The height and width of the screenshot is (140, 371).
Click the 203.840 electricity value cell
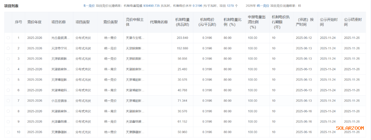182,38
